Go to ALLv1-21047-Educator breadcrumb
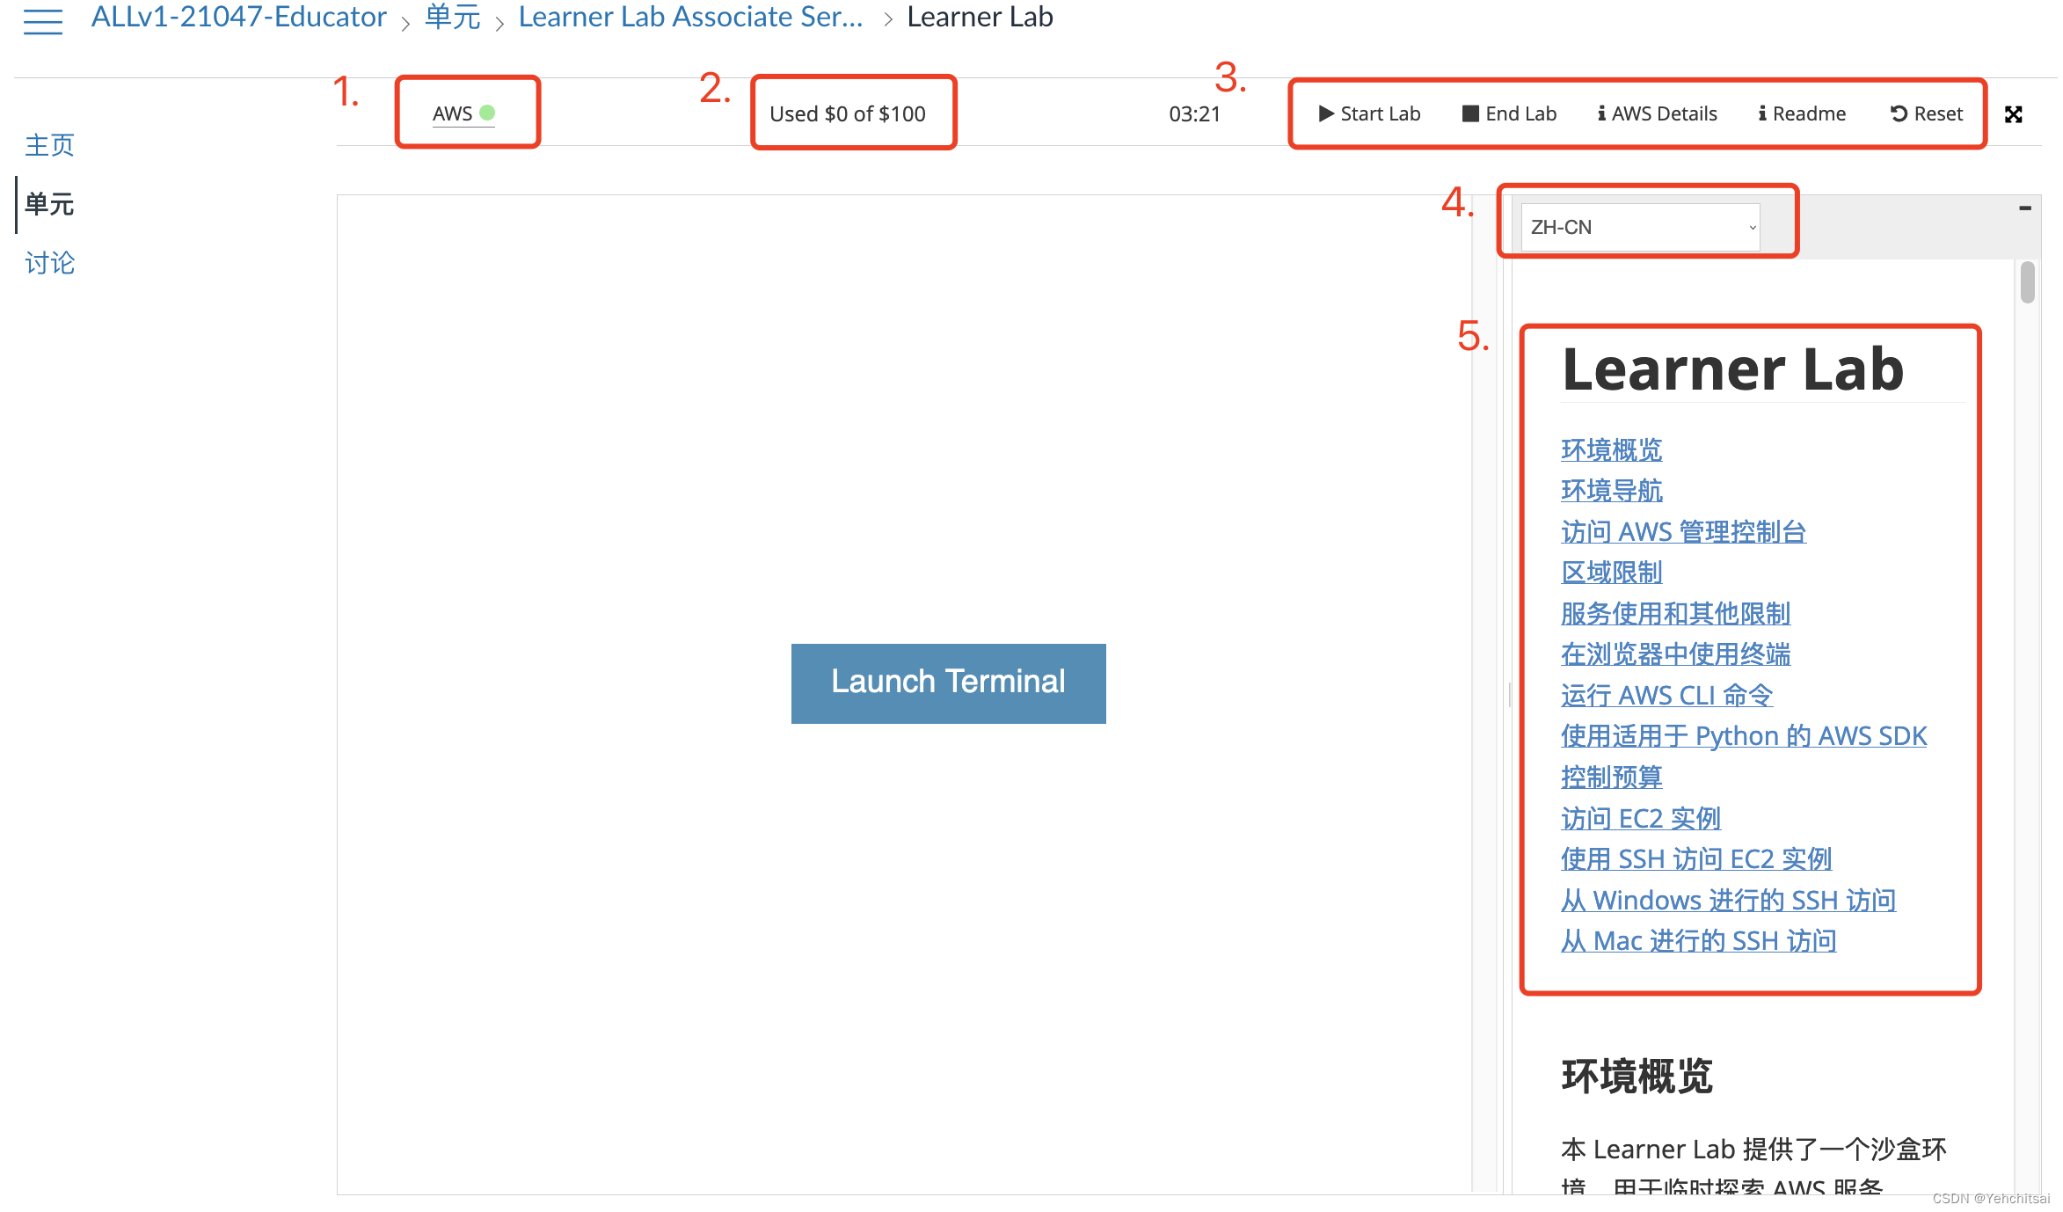The image size is (2063, 1212). [239, 17]
